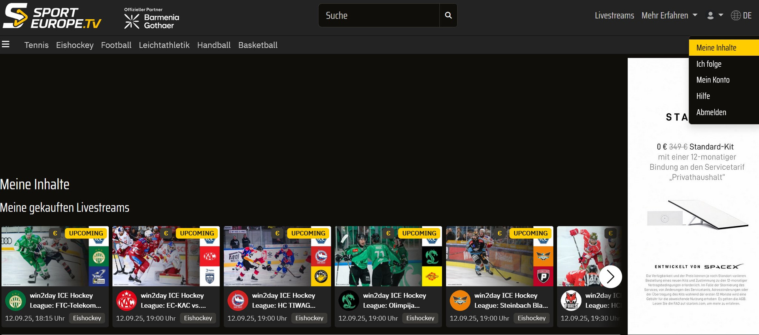The width and height of the screenshot is (759, 335).
Task: Choose Abmelden in the user menu
Action: (x=711, y=112)
